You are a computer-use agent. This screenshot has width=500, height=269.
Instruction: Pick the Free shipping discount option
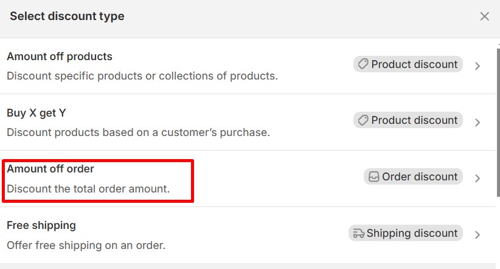(x=41, y=225)
